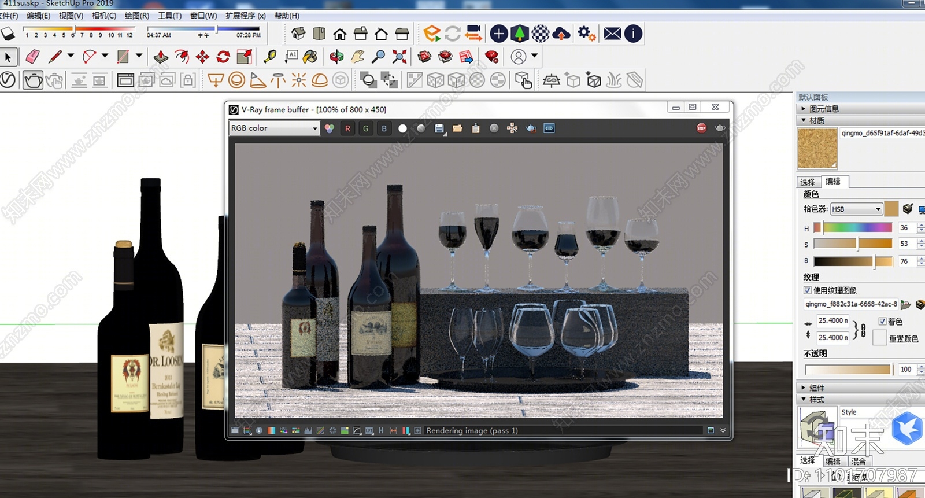The image size is (925, 498).
Task: Start render with teapot icon
Action: [x=33, y=80]
